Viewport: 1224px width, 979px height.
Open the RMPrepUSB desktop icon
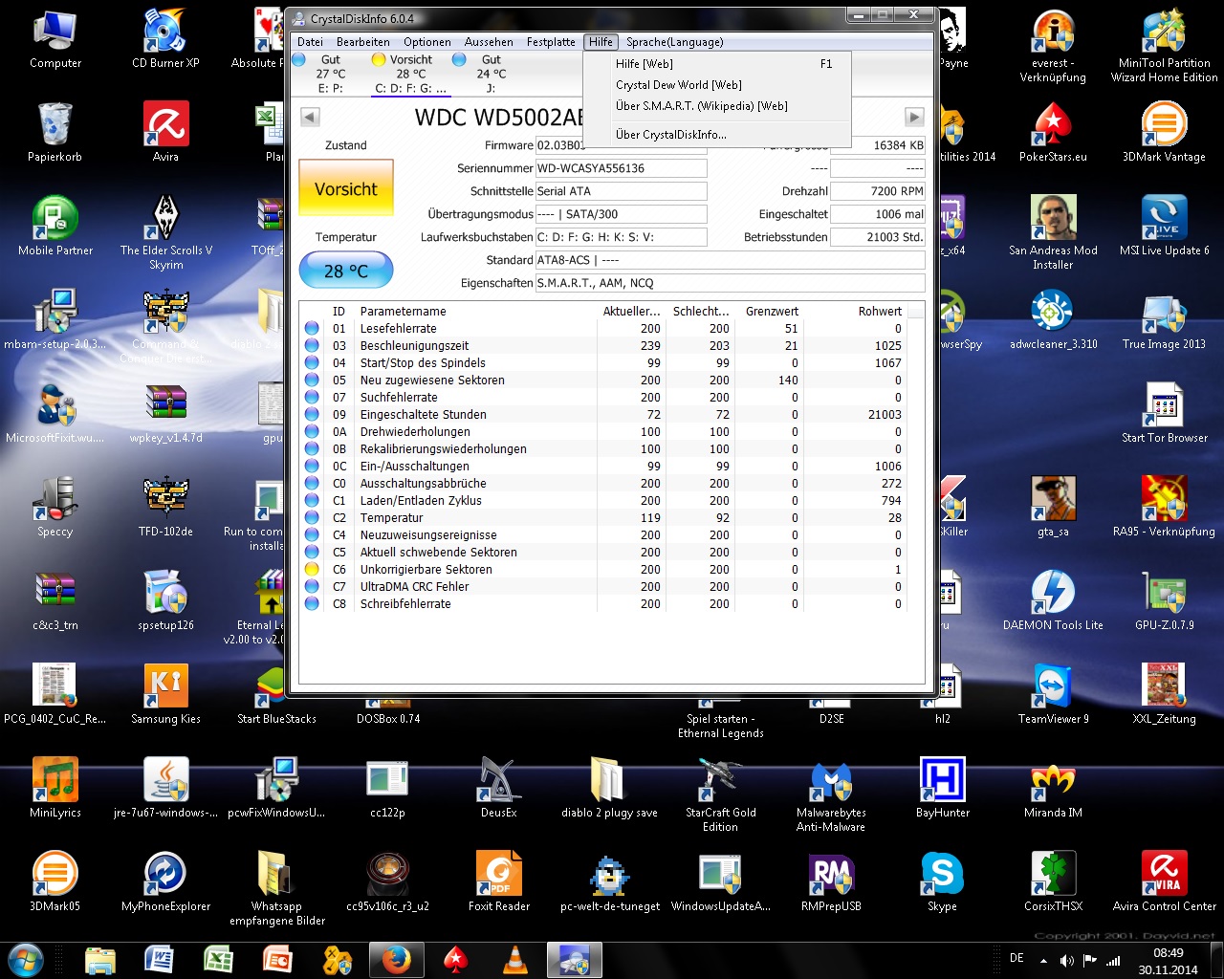[831, 882]
